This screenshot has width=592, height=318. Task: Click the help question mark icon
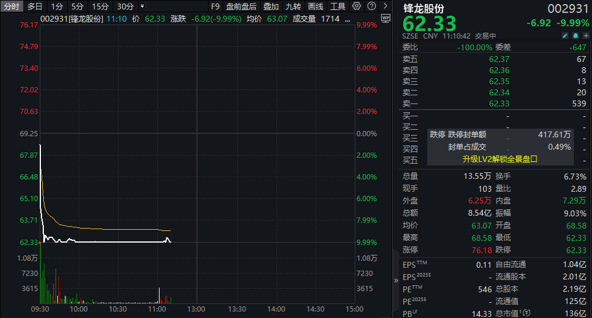371,6
